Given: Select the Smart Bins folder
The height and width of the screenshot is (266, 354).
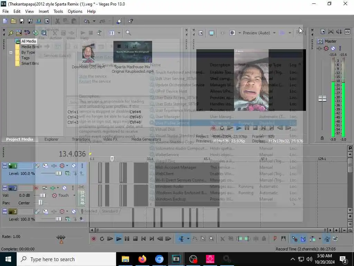Looking at the screenshot, I should [x=30, y=63].
